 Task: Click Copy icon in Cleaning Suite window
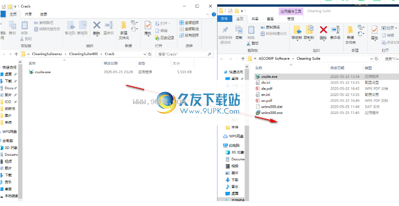tap(239, 33)
